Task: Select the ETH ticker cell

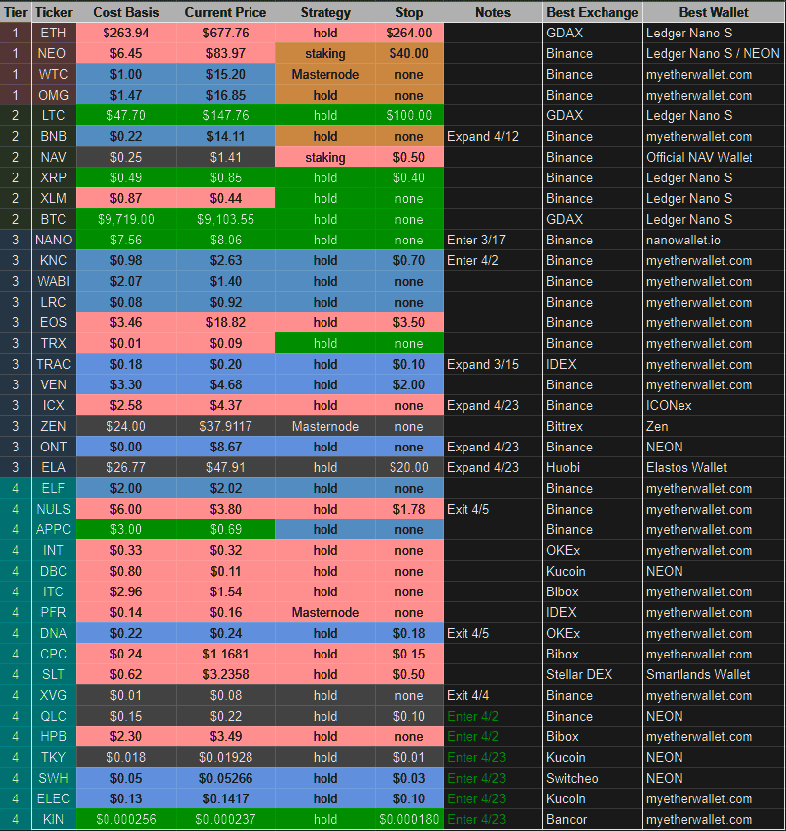Action: click(x=53, y=33)
